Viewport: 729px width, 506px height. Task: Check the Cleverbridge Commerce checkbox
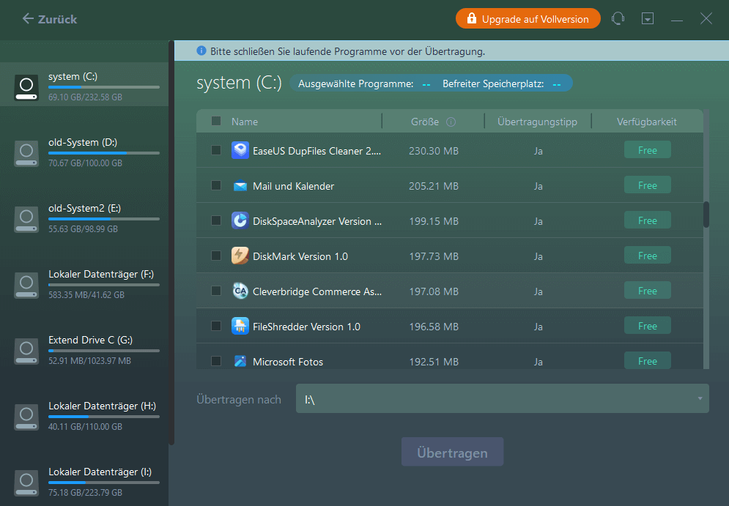pyautogui.click(x=216, y=291)
